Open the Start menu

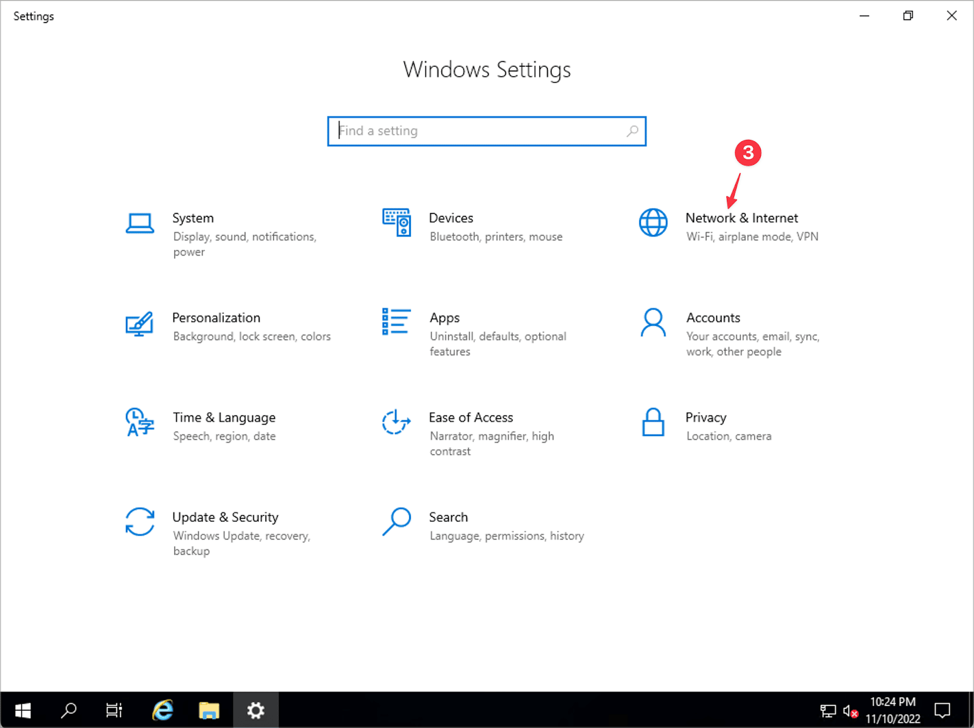(x=23, y=710)
